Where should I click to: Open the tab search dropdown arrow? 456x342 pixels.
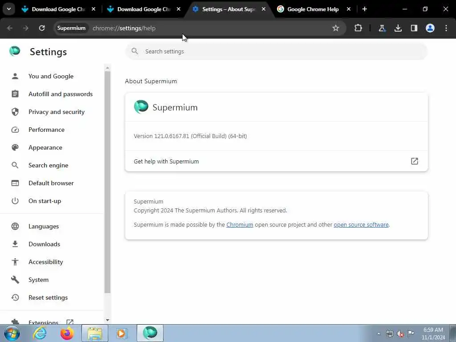click(9, 9)
